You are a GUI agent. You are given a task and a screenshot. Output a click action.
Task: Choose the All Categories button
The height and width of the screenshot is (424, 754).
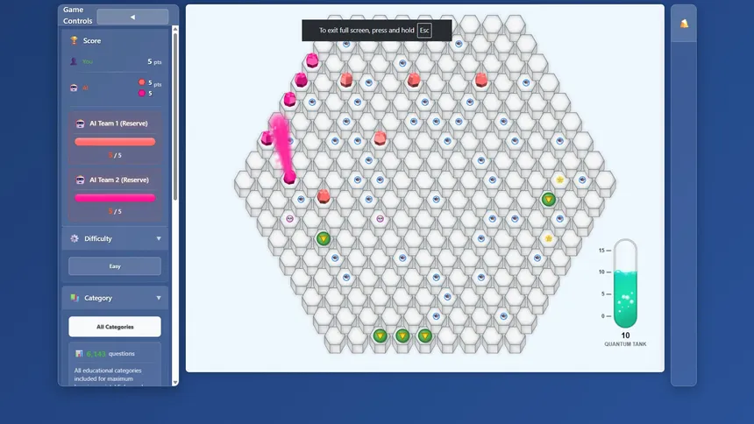[115, 327]
